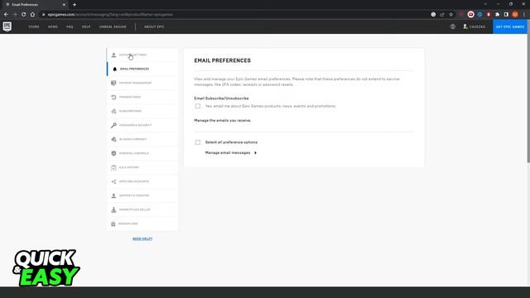
Task: Open the Extensions puzzle icon
Action: 497,15
